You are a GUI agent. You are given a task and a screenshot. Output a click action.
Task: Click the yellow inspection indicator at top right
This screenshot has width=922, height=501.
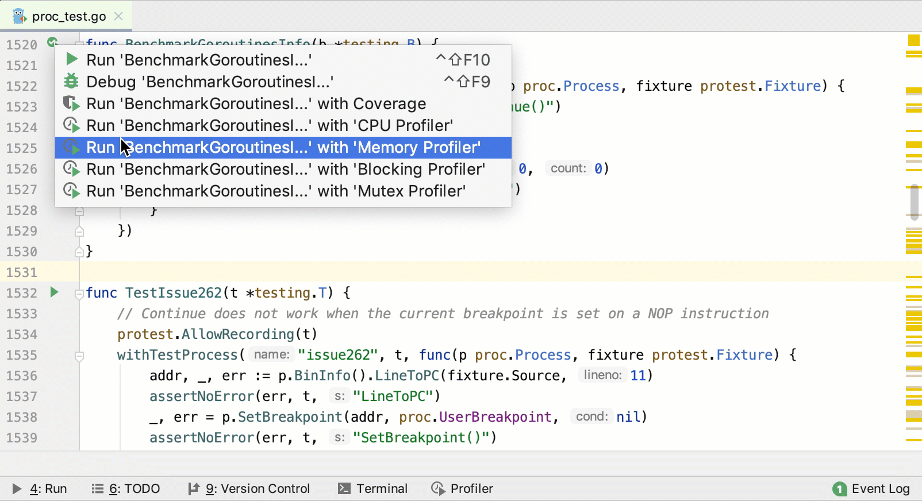point(913,40)
